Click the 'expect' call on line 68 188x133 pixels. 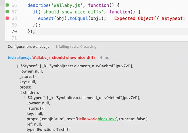point(46,18)
